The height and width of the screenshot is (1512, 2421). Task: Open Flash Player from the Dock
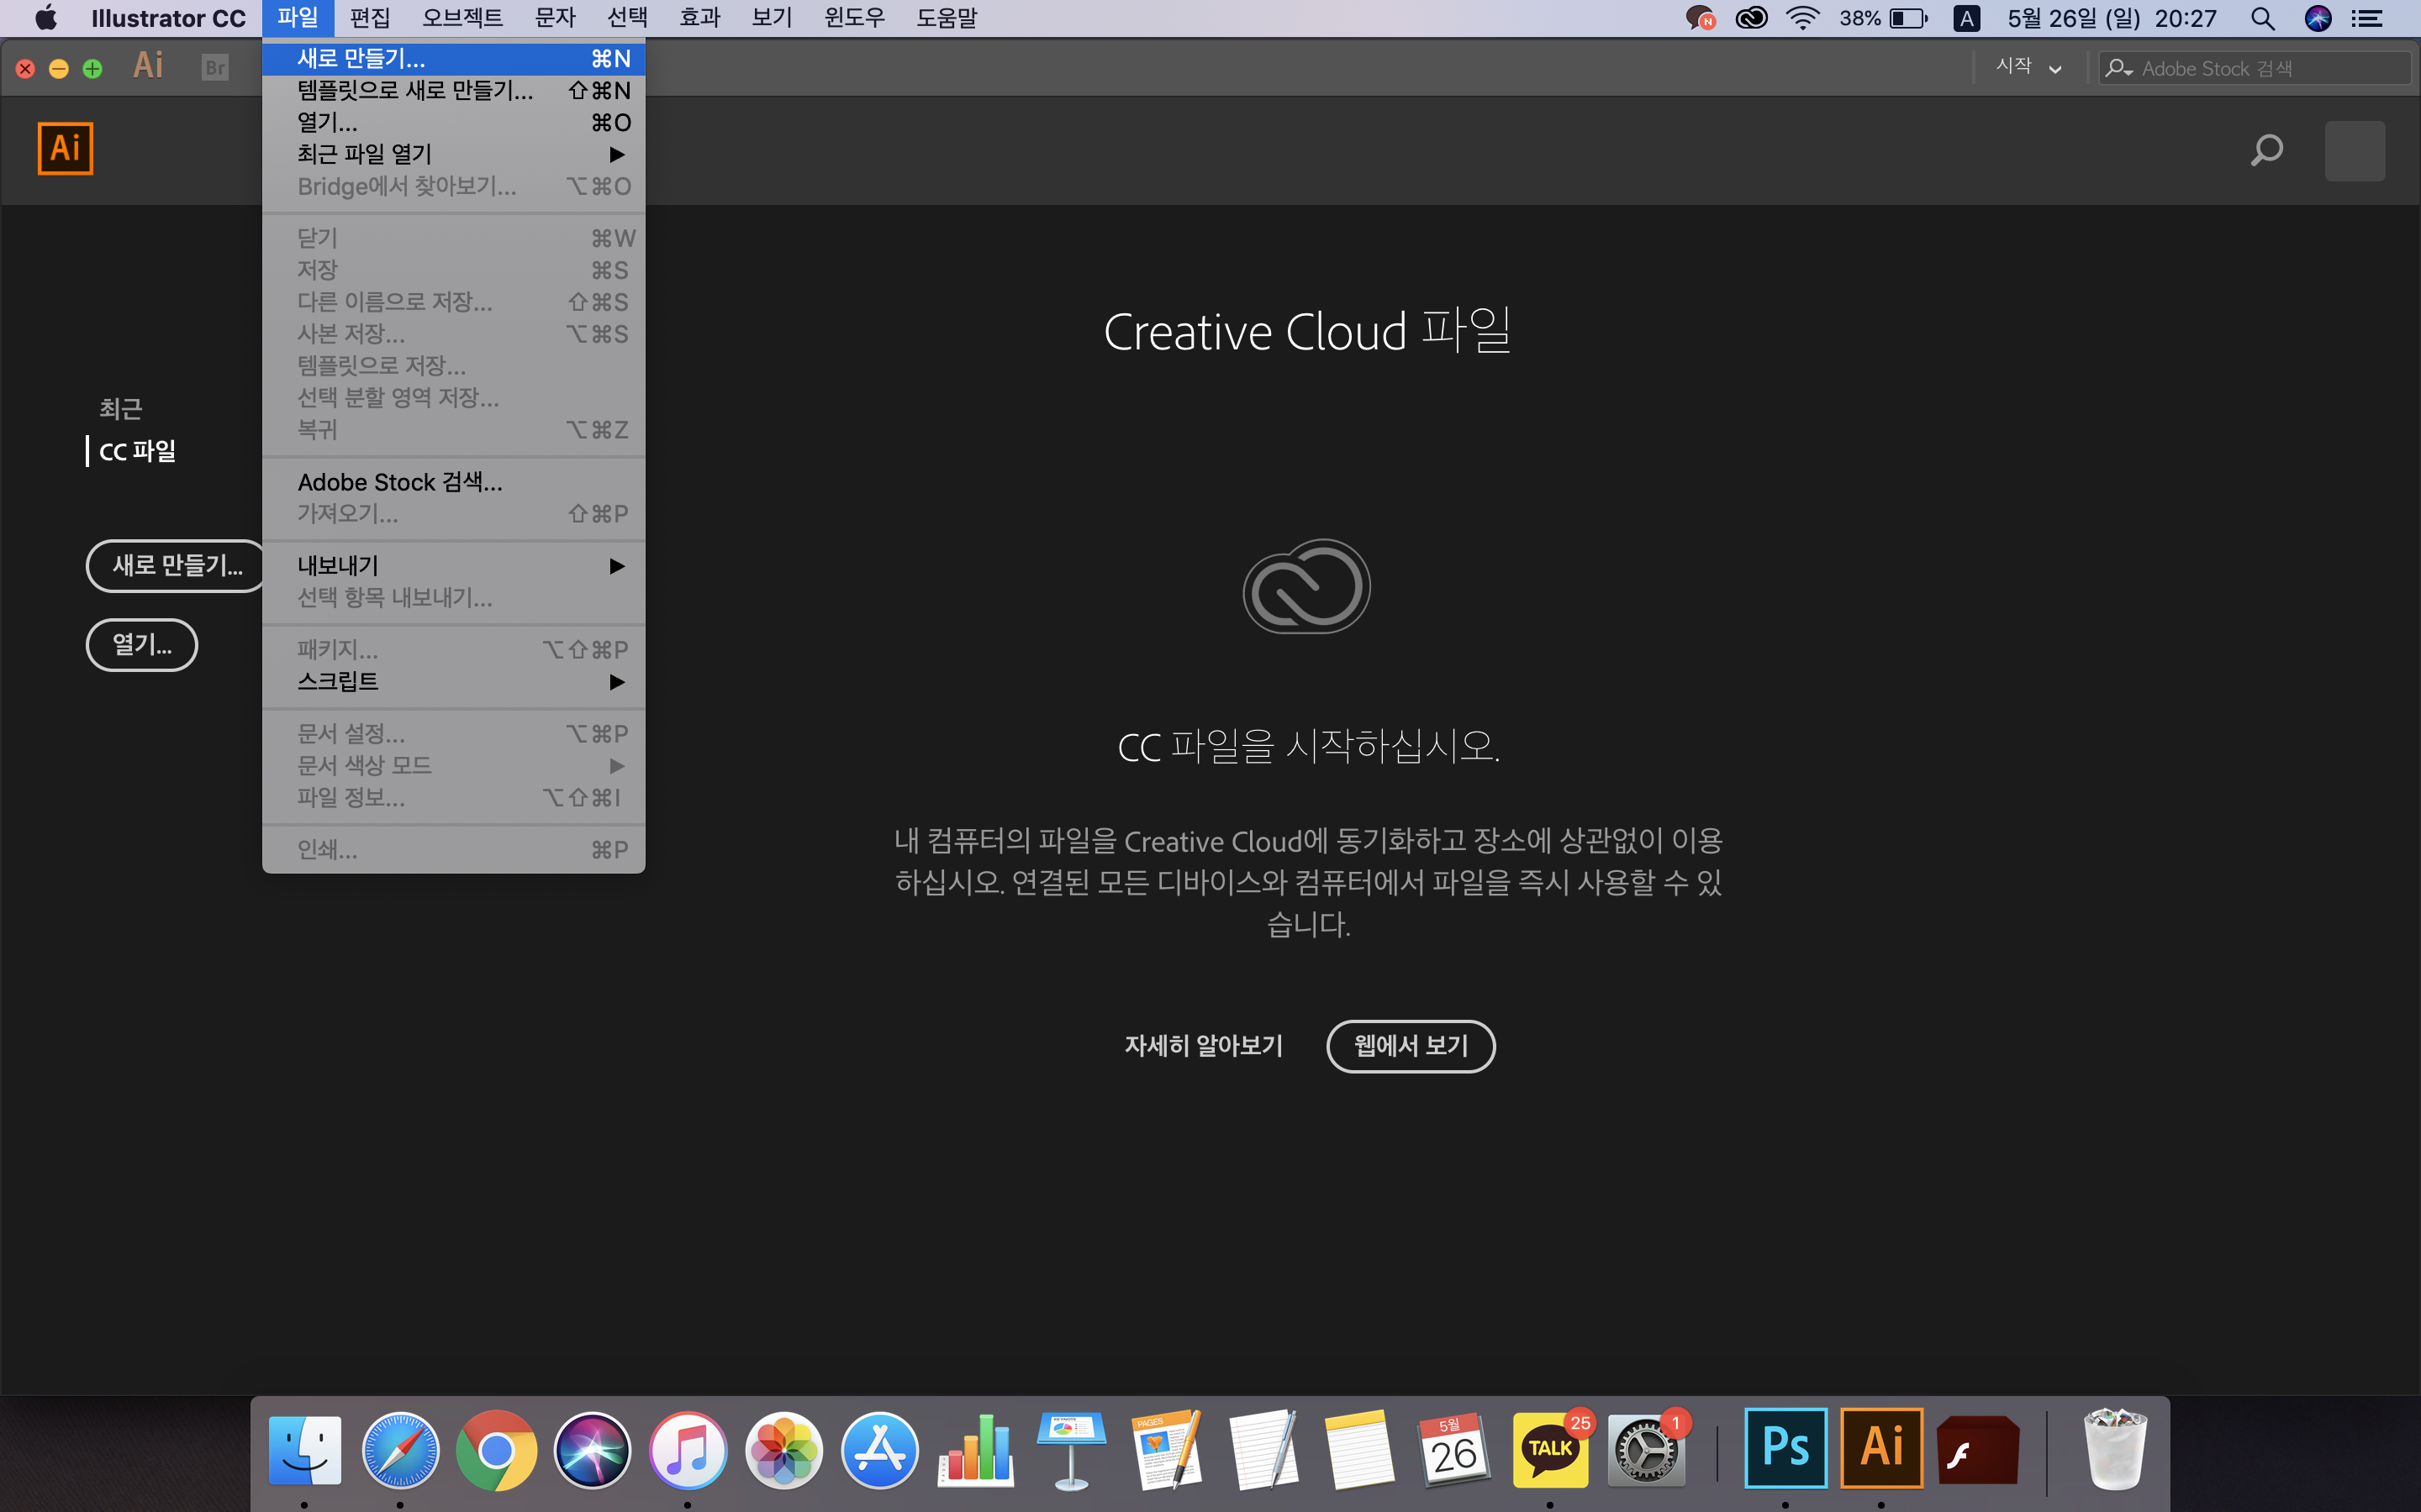click(1978, 1449)
